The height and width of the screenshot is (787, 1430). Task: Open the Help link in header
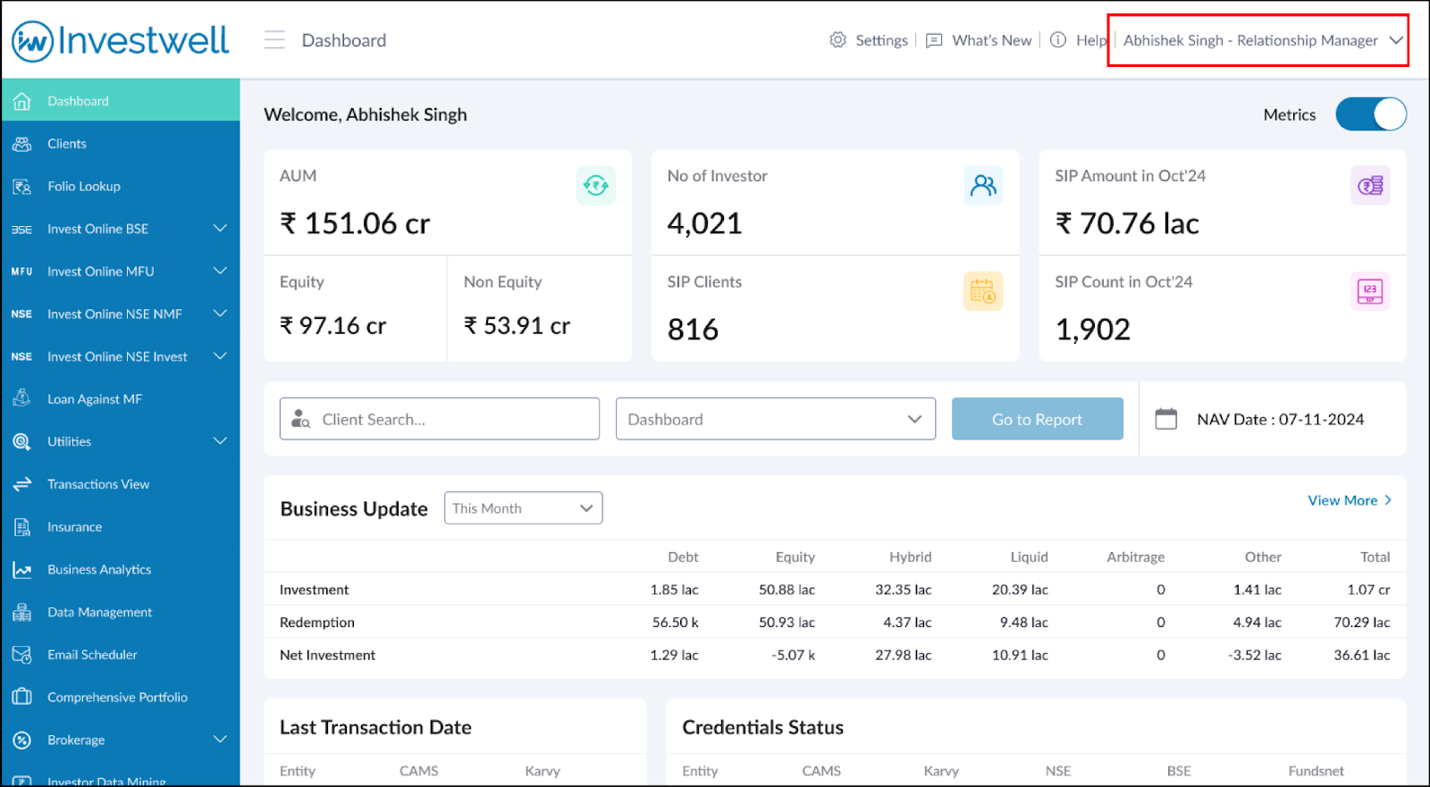tap(1091, 40)
